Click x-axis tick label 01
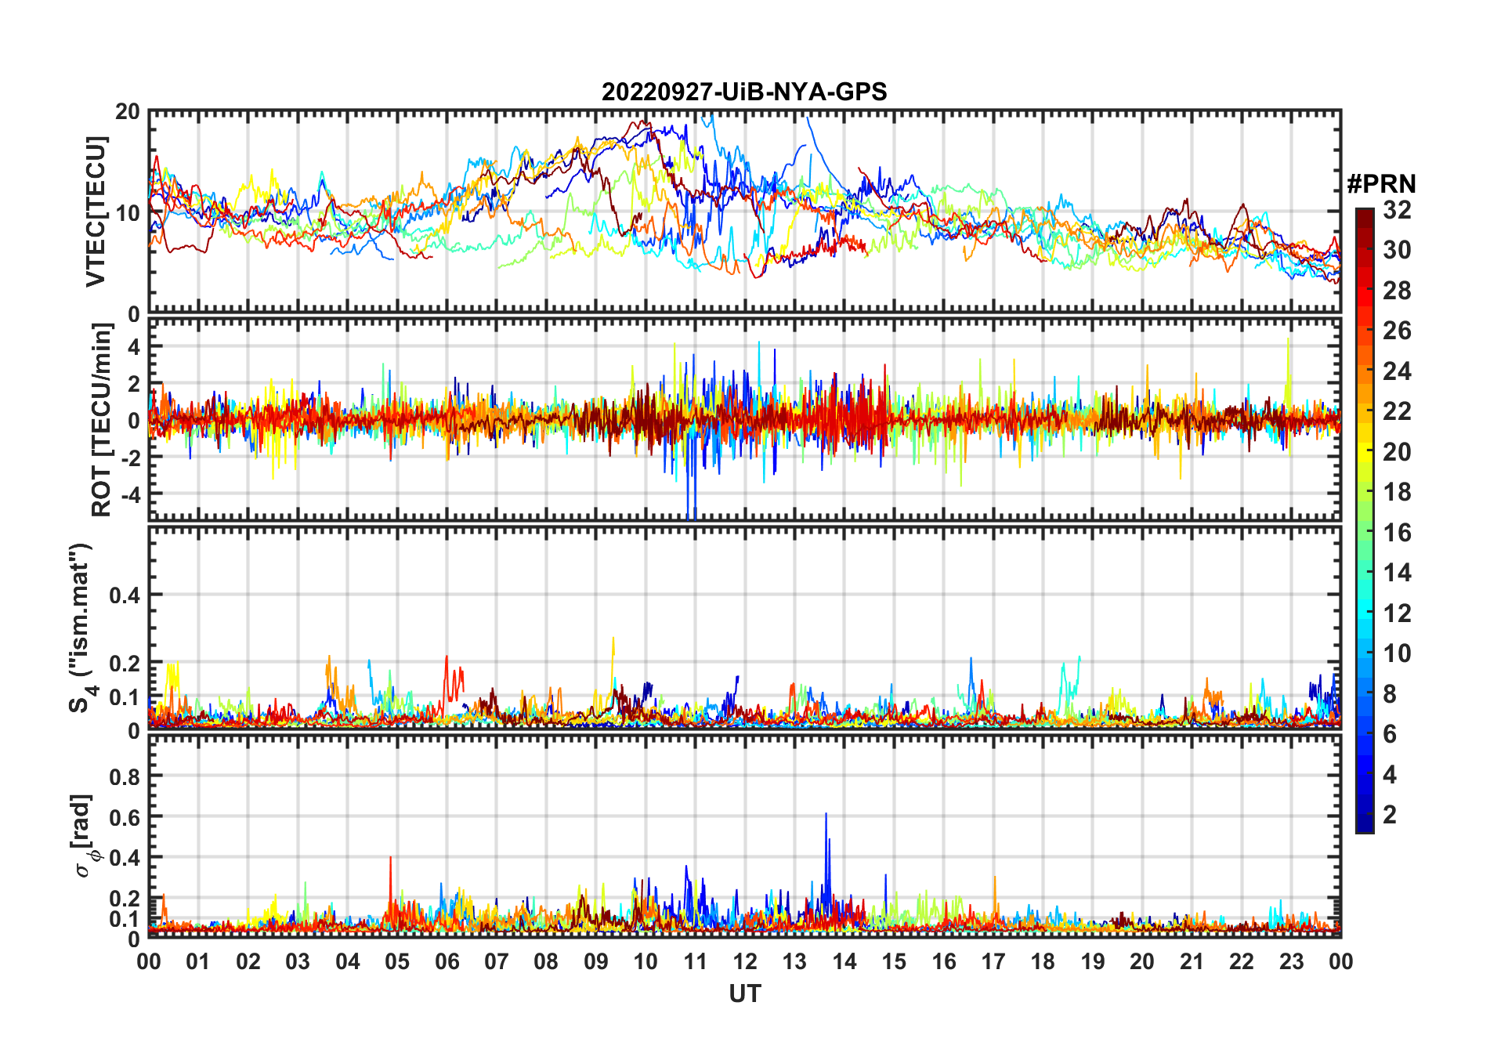This screenshot has height=1042, width=1490. pos(198,961)
